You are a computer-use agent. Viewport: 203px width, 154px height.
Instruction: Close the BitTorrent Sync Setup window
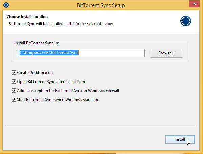point(194,4)
